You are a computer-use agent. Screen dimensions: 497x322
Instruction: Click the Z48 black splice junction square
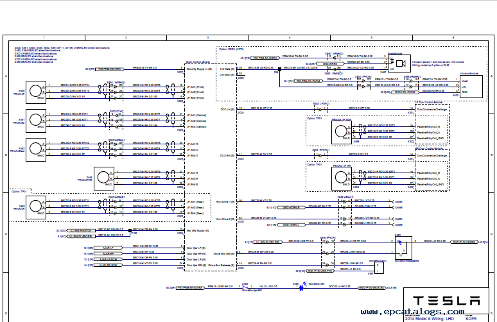[279, 69]
